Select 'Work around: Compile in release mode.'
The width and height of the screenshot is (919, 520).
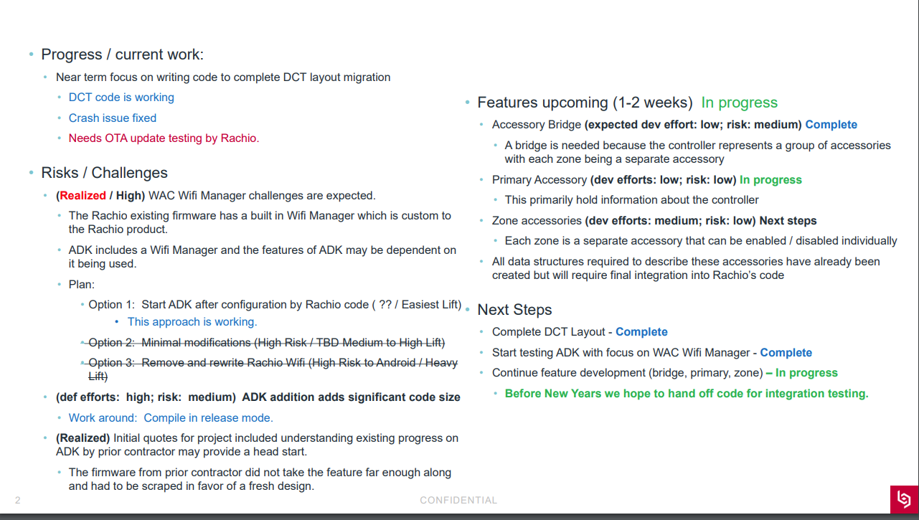171,418
